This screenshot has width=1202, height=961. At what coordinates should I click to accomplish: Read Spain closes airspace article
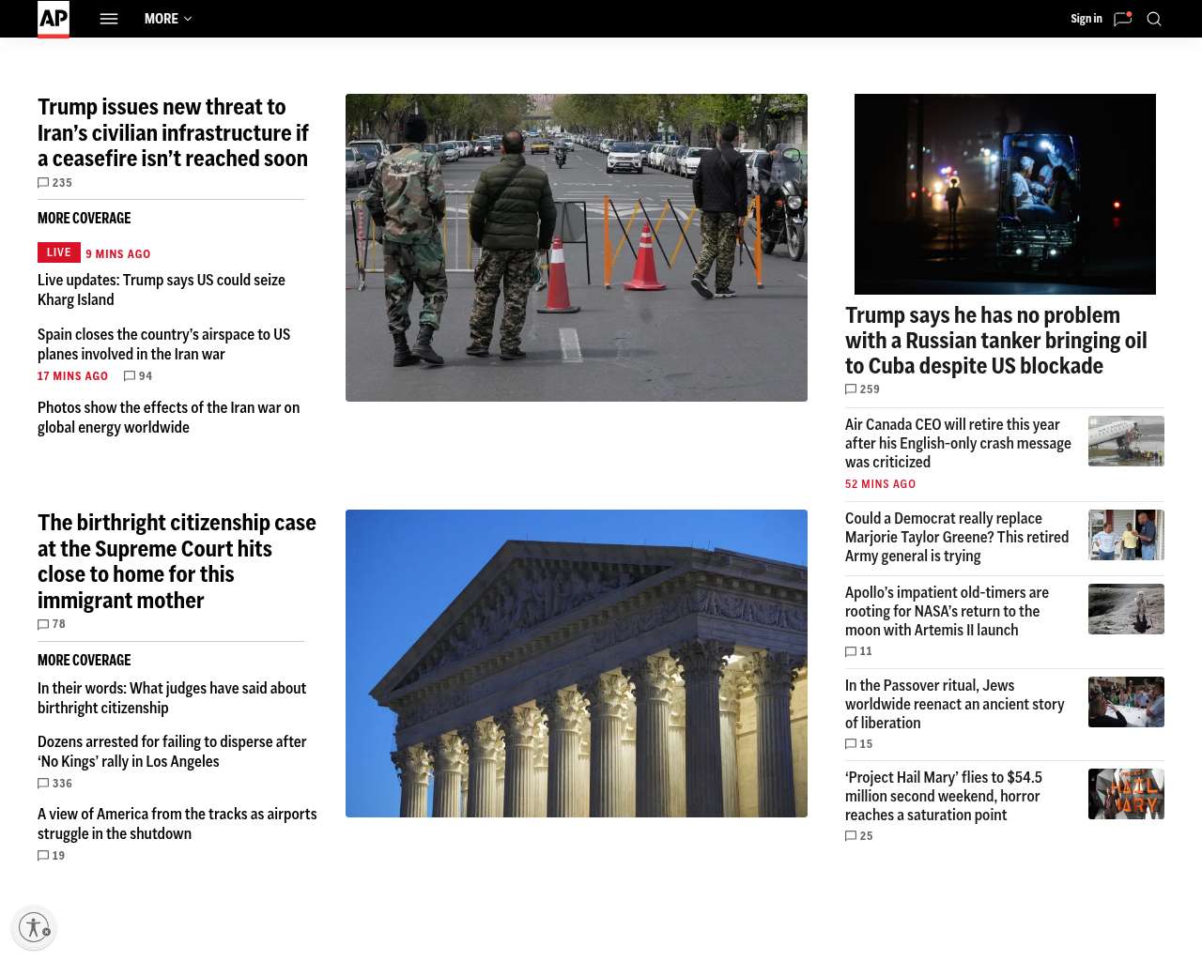163,344
